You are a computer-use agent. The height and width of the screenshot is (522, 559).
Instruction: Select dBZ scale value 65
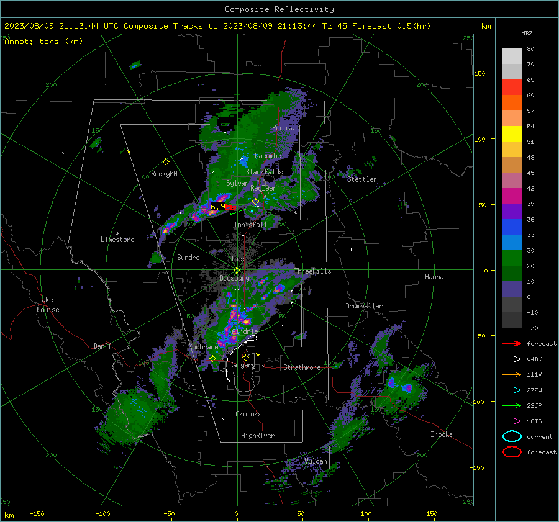pos(530,80)
